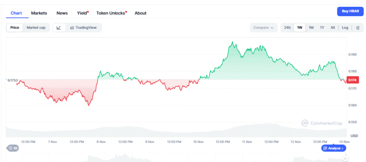Go to the Yield tab
Image resolution: width=366 pixels, height=162 pixels.
coord(82,13)
